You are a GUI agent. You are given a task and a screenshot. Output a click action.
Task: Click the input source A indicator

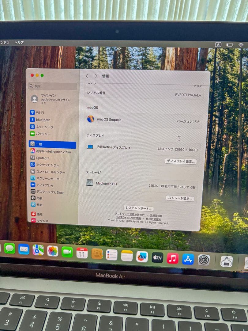(218, 44)
